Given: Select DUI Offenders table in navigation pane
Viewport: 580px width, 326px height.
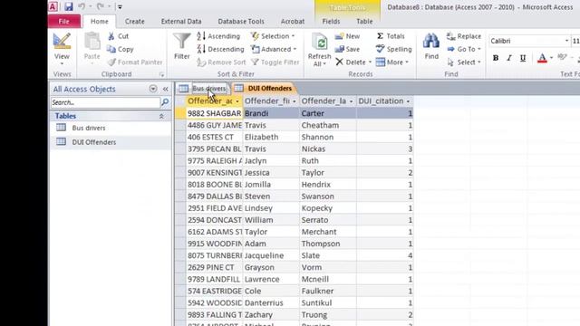Looking at the screenshot, I should click(94, 142).
